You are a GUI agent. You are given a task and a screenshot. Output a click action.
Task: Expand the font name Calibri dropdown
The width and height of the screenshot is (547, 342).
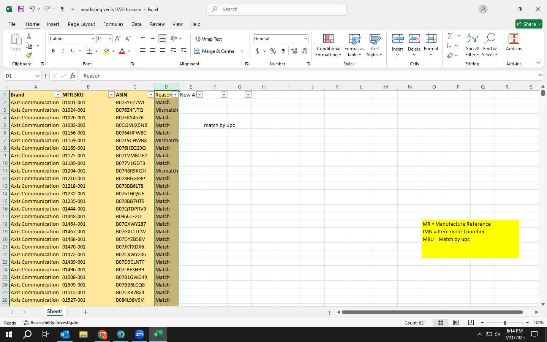point(92,39)
